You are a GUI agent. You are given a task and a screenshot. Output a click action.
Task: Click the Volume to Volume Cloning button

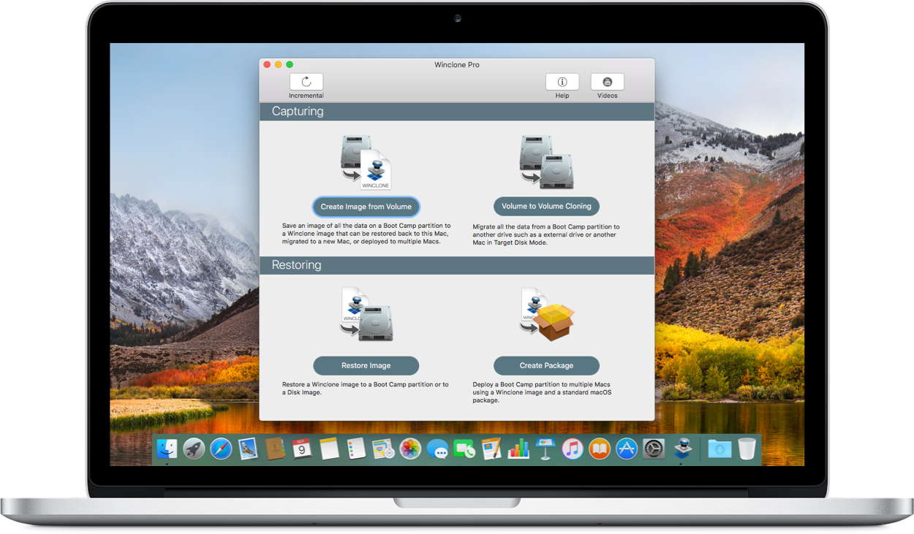click(x=547, y=206)
